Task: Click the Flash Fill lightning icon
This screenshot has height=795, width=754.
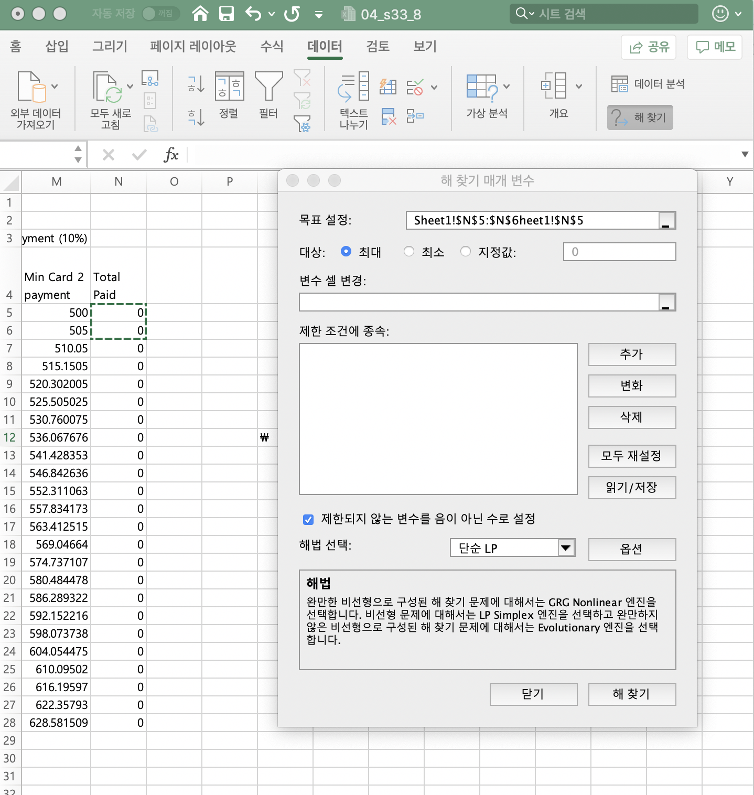Action: pos(388,86)
